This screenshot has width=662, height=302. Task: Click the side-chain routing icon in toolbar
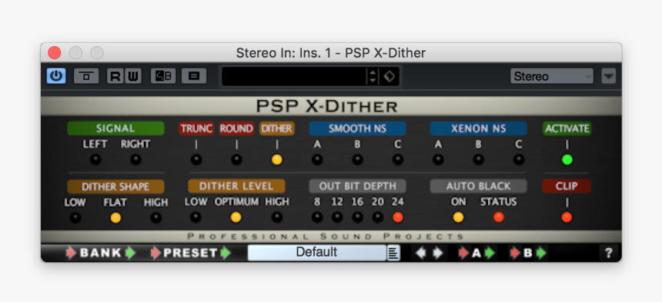click(86, 76)
